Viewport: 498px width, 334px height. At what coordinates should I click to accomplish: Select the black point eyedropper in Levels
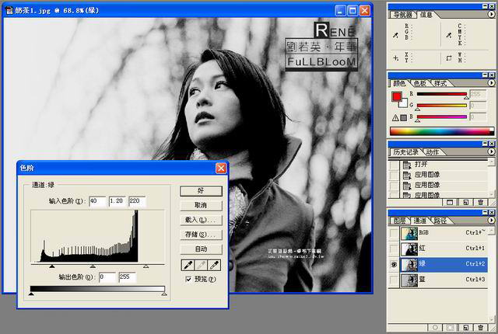[187, 265]
